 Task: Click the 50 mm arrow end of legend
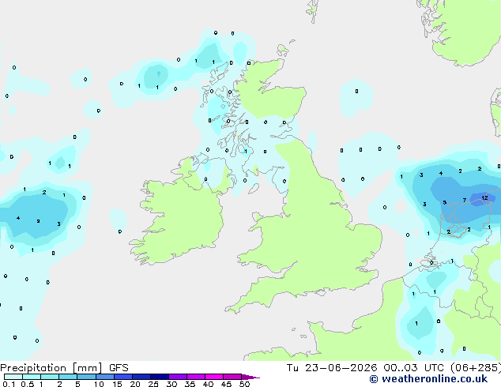pyautogui.click(x=250, y=377)
